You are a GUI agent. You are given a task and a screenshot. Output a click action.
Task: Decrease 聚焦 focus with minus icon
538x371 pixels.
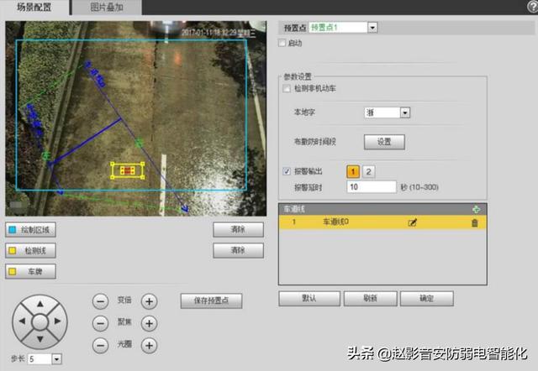(x=100, y=323)
